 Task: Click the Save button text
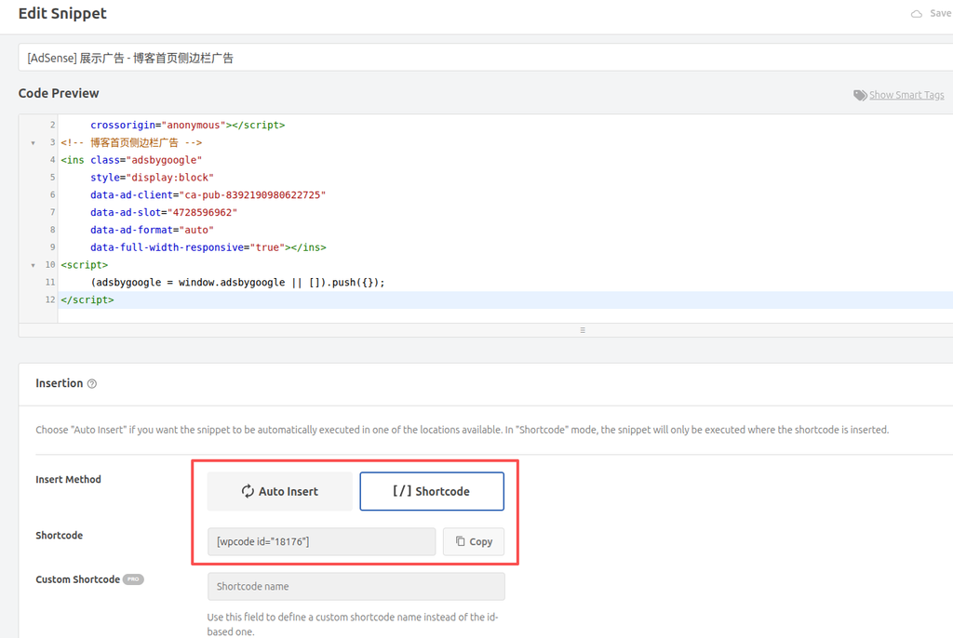pyautogui.click(x=940, y=13)
